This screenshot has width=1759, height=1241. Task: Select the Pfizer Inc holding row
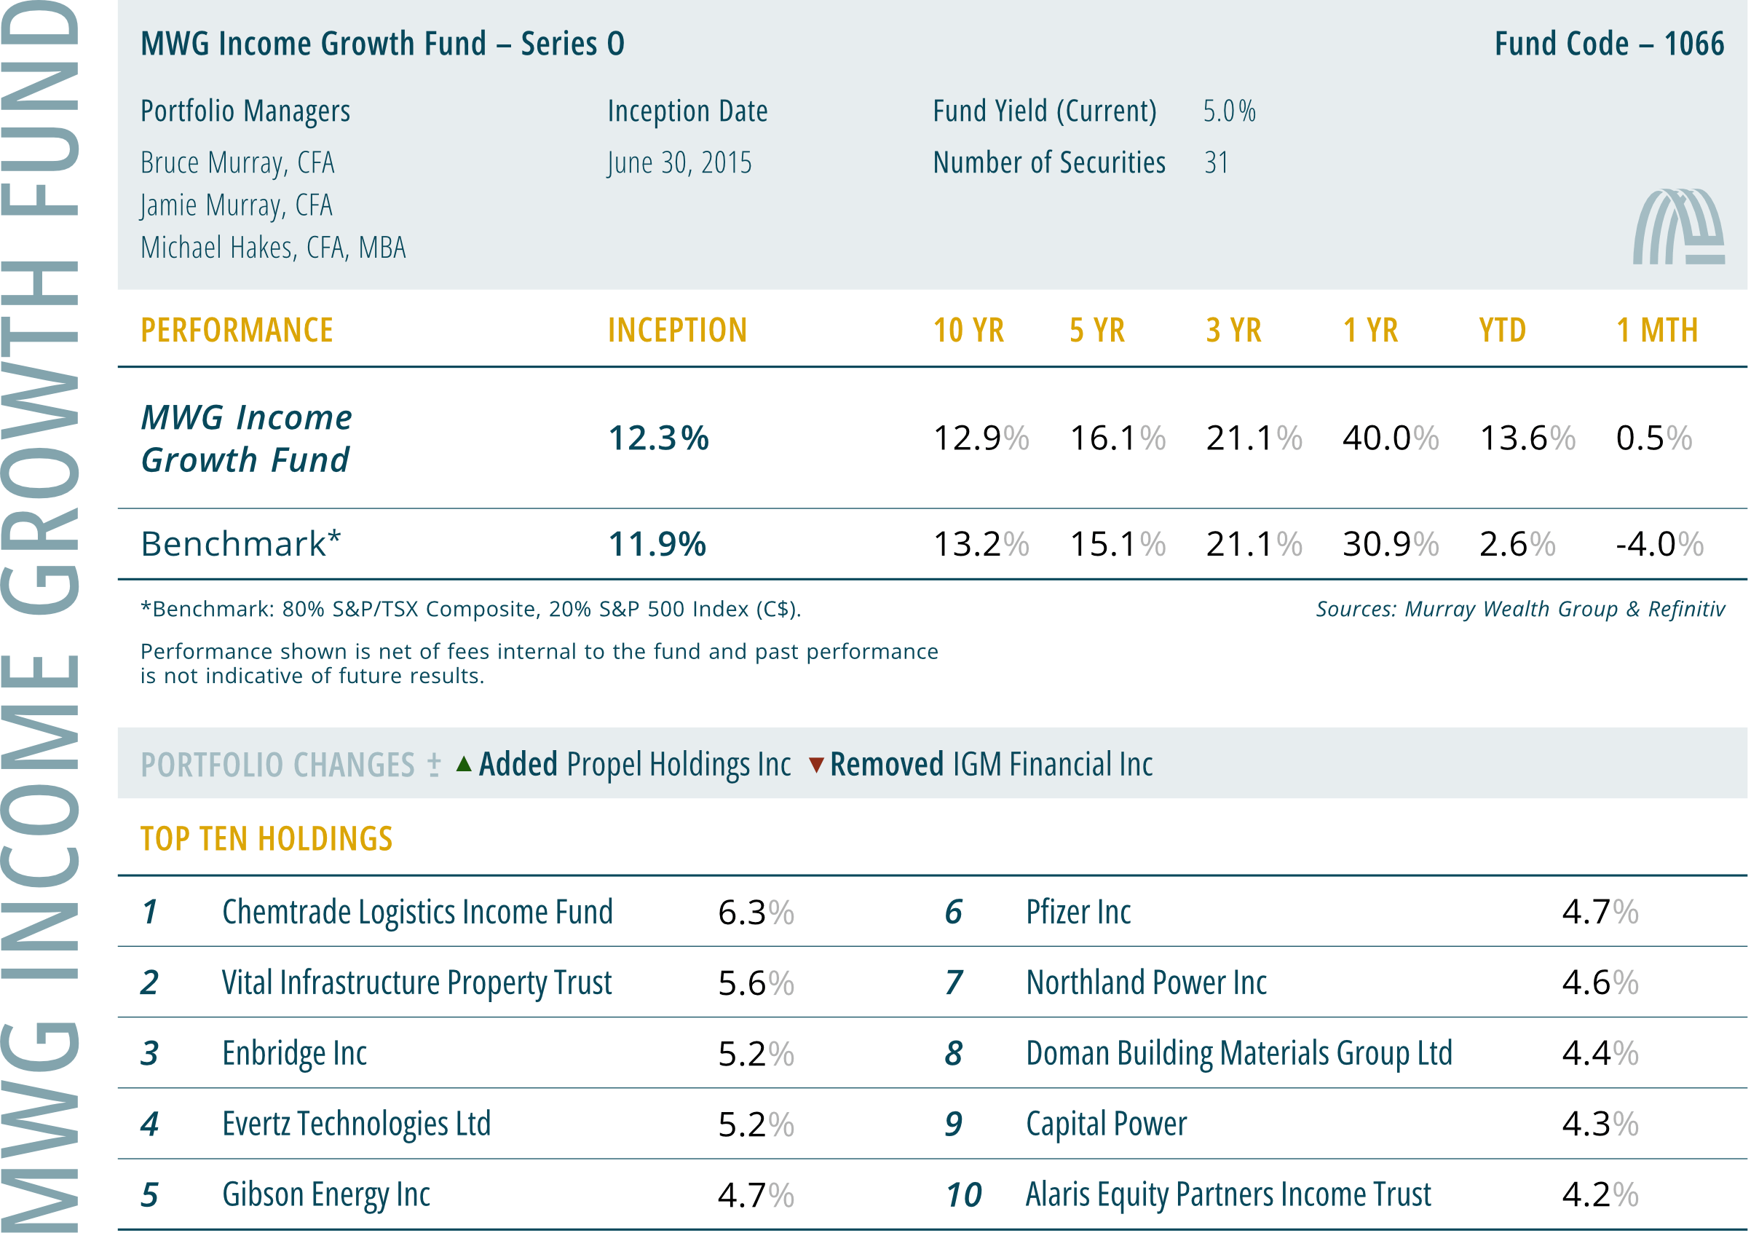(x=1078, y=912)
